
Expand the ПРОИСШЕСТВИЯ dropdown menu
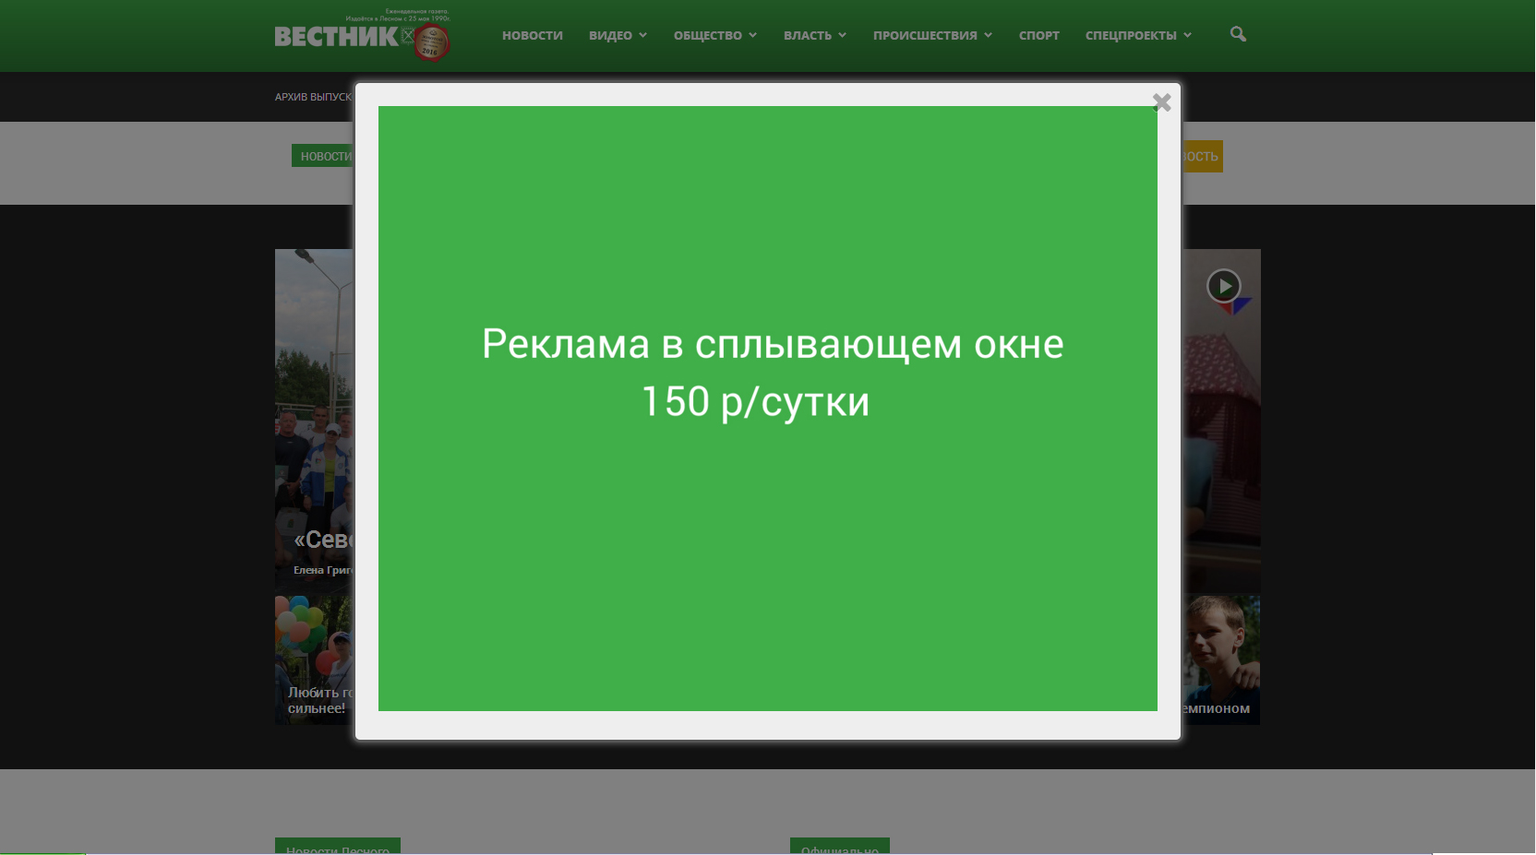(x=932, y=35)
